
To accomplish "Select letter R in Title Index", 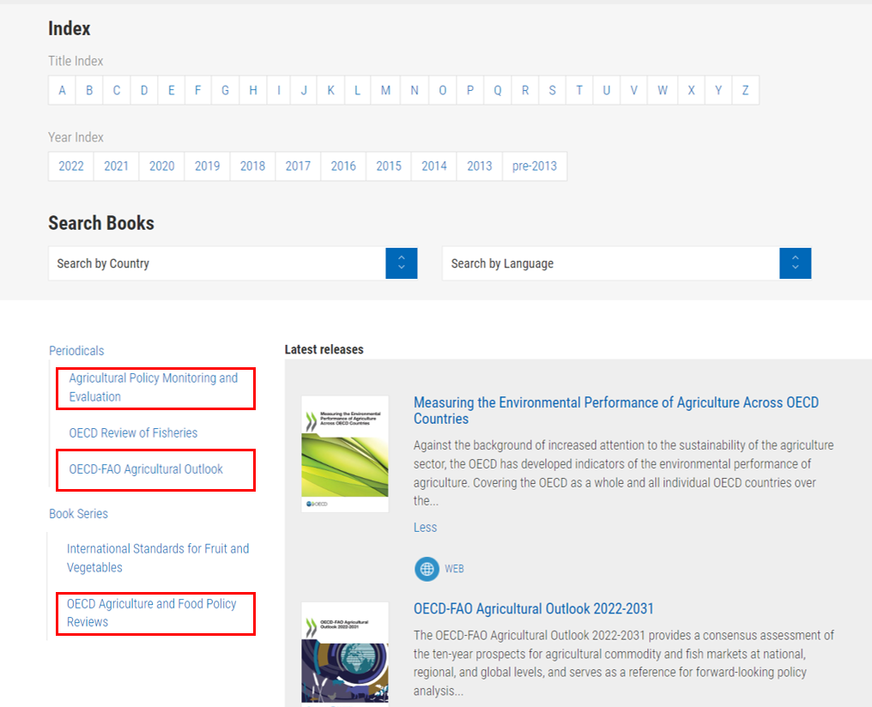I will point(525,90).
